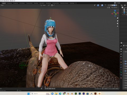This screenshot has width=127, height=95.
Task: Open the gizmo options dropdown
Action: [x=100, y=5]
